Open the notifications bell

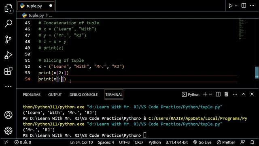coord(252,142)
